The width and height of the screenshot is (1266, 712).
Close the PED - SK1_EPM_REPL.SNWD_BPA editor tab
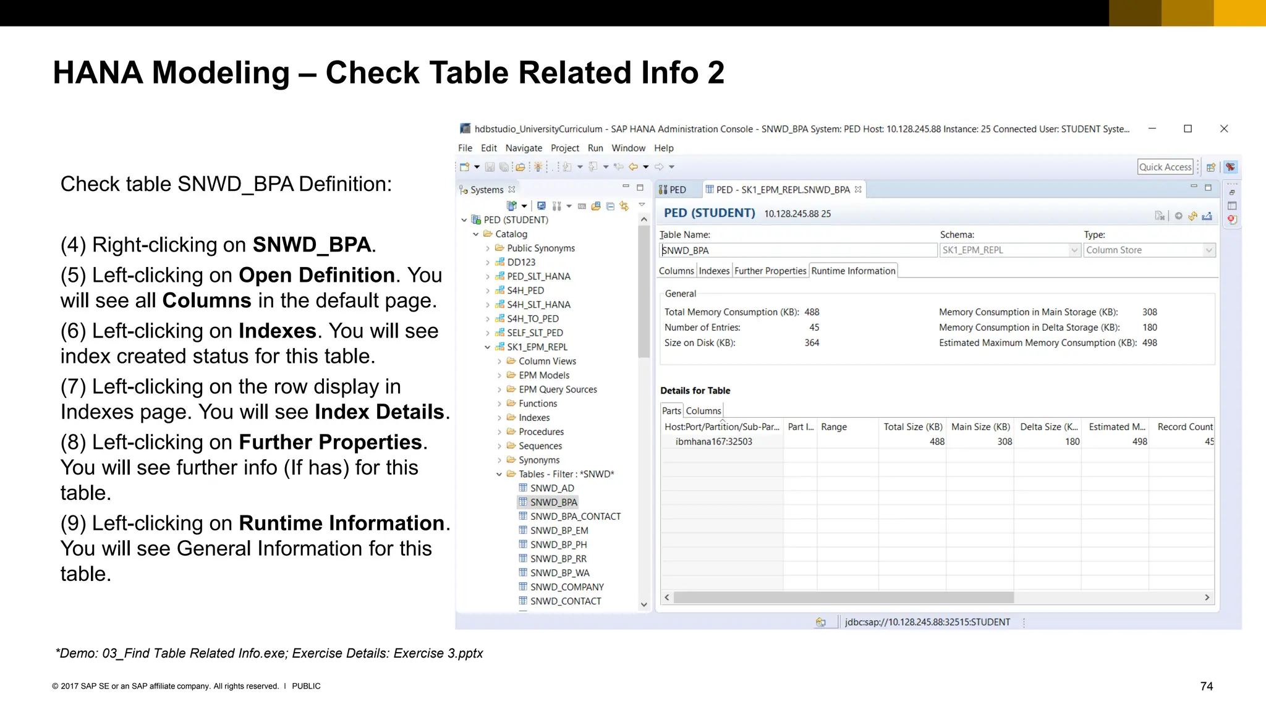[858, 190]
